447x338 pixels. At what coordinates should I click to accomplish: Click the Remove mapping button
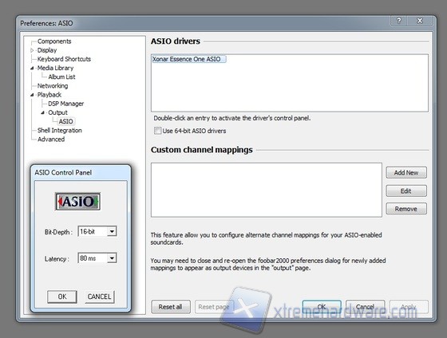pos(406,209)
